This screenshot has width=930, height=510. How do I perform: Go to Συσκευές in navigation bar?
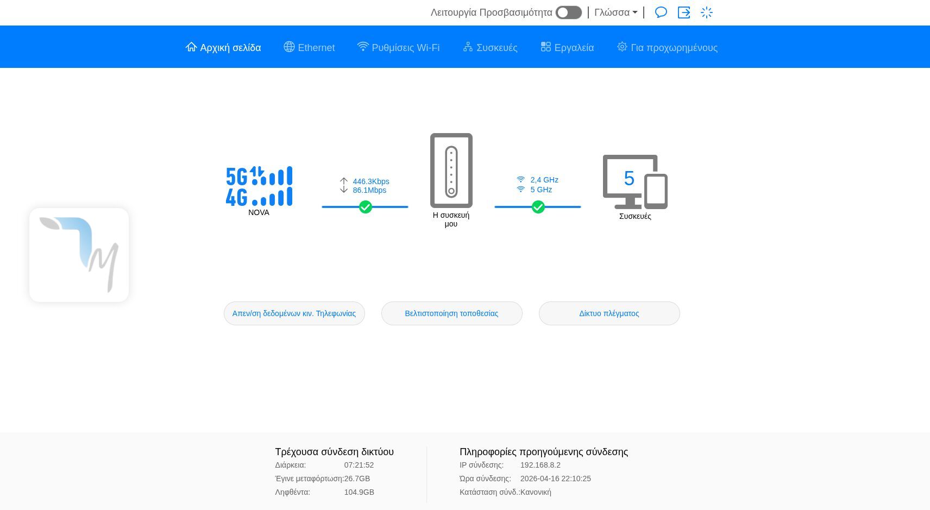click(490, 48)
